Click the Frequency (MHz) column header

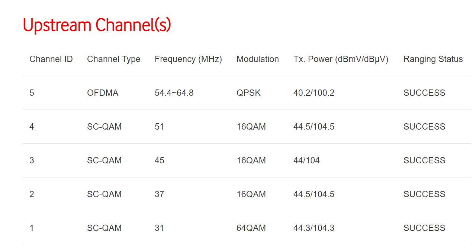click(188, 59)
